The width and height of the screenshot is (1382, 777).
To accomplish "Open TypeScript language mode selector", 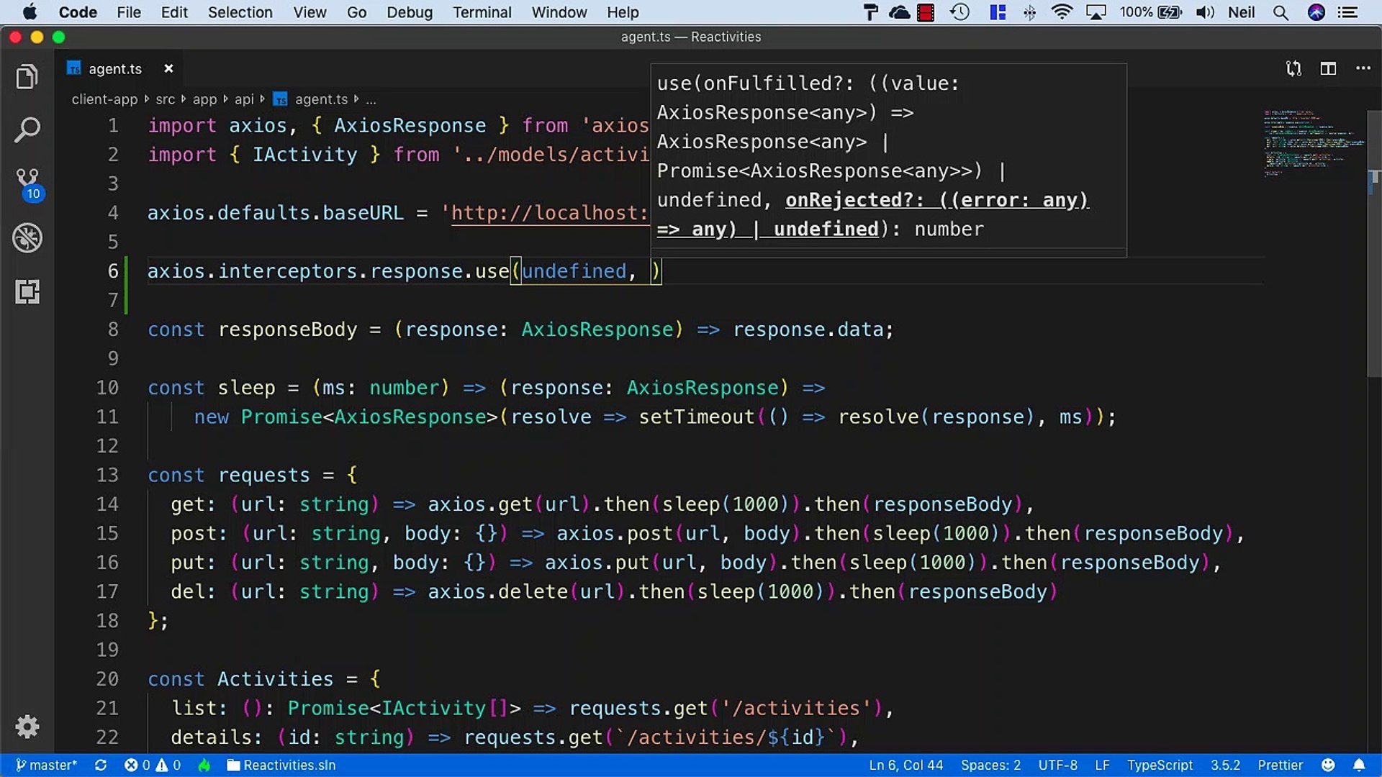I will pyautogui.click(x=1159, y=765).
